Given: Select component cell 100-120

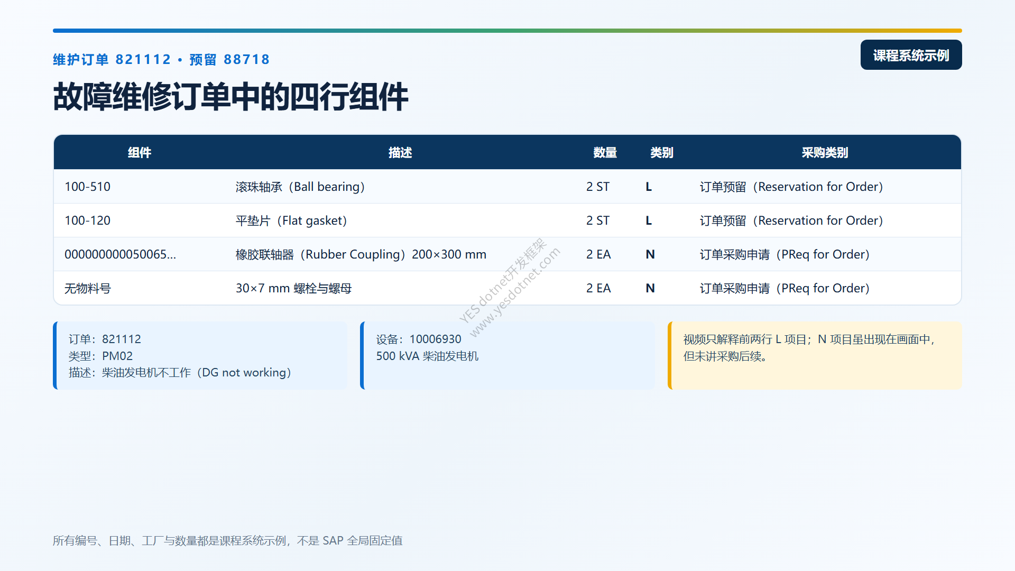Looking at the screenshot, I should pyautogui.click(x=88, y=220).
